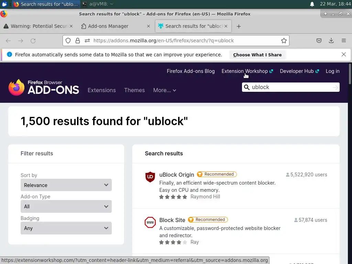
Task: Save page to Pocket icon
Action: tap(319, 41)
